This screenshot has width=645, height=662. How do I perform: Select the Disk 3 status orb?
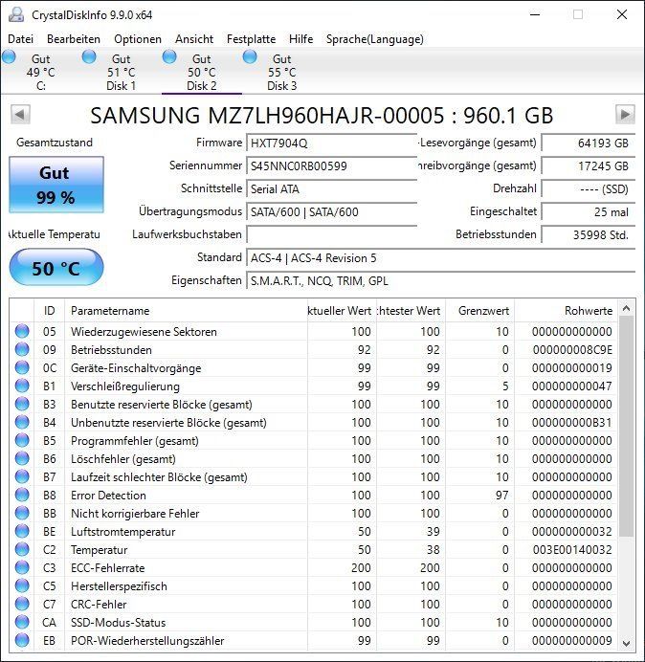(250, 56)
